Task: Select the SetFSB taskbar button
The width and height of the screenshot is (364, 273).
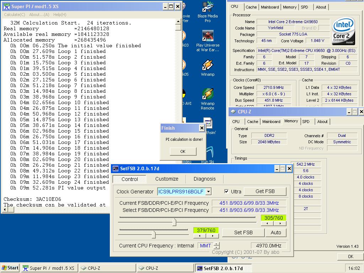Action: [x=223, y=268]
